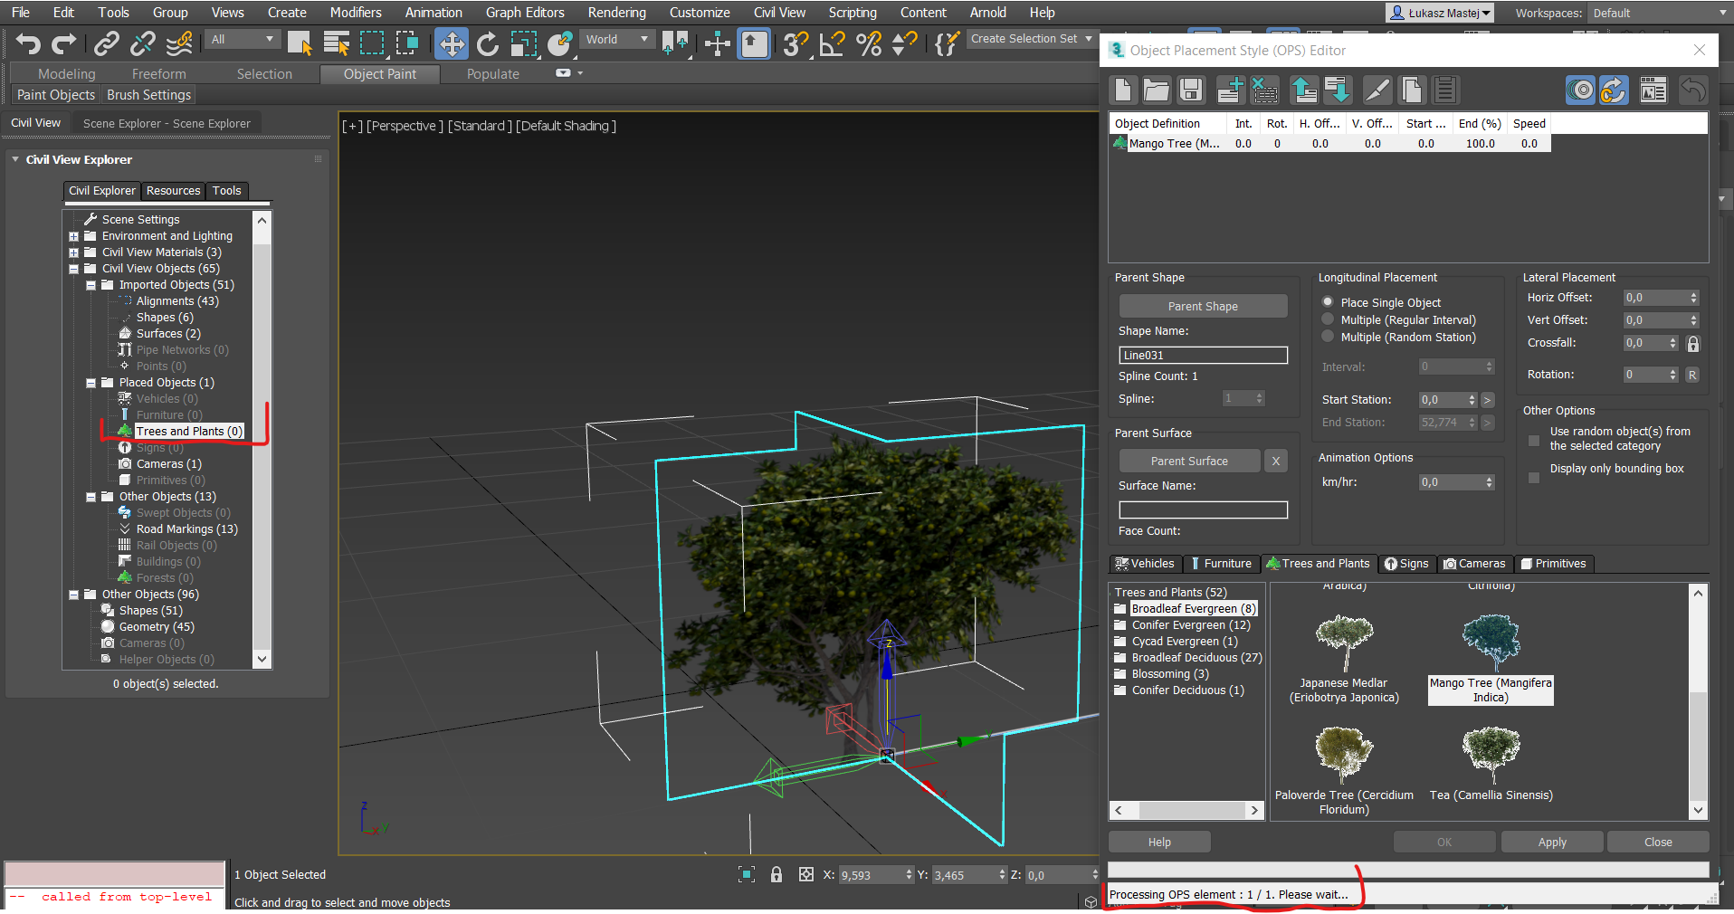Enable Multiple (Random Station) placement
Image resolution: width=1734 pixels, height=914 pixels.
tap(1328, 337)
